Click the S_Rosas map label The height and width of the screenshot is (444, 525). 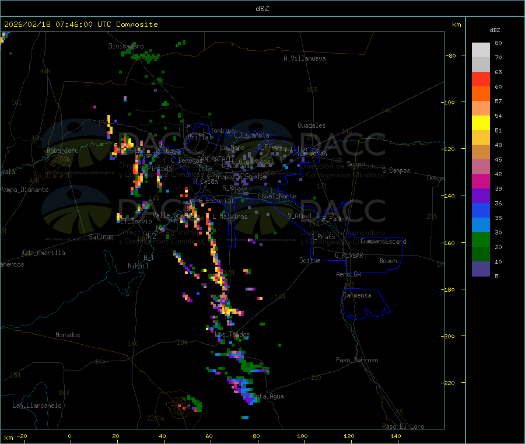[x=235, y=187]
